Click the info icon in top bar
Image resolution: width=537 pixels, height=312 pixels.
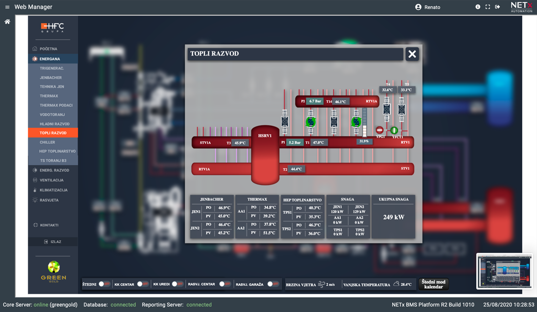click(478, 7)
